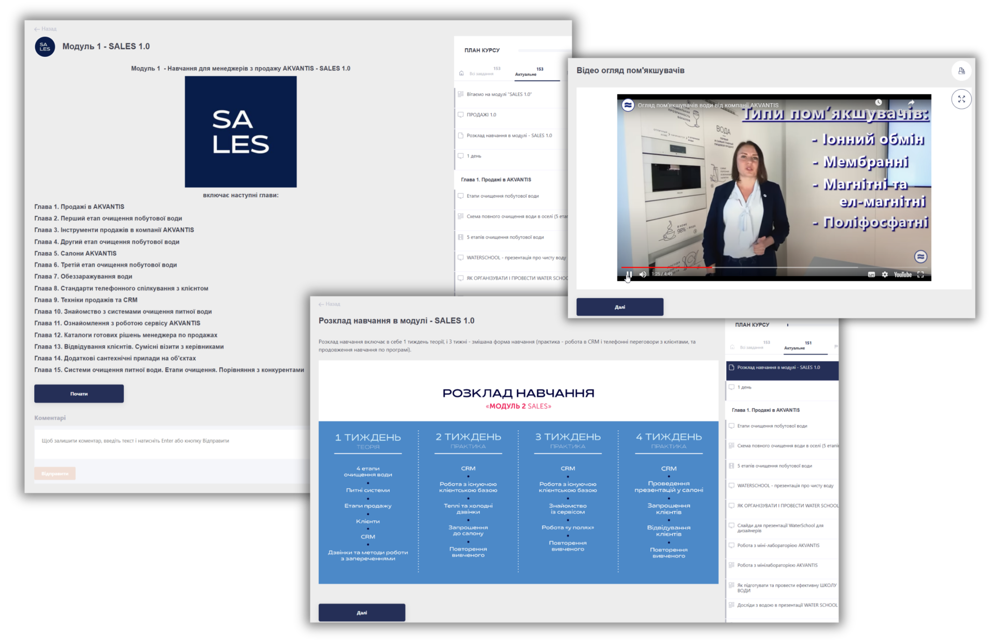Click Глава 1 heading in schedule window plan
Image resolution: width=995 pixels, height=641 pixels.
(x=765, y=410)
